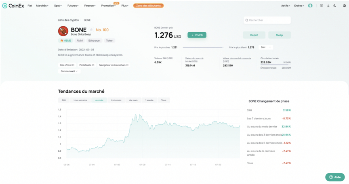The width and height of the screenshot is (349, 184).
Task: Open Site officiel link
Action: tap(67, 65)
